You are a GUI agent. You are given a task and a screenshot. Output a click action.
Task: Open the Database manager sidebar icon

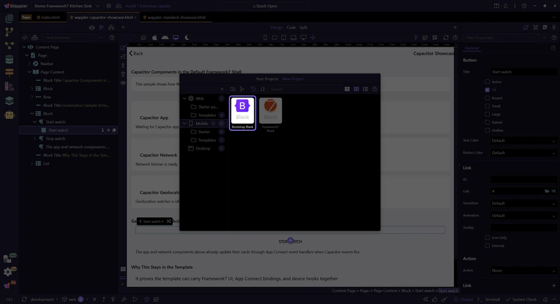coord(9,60)
